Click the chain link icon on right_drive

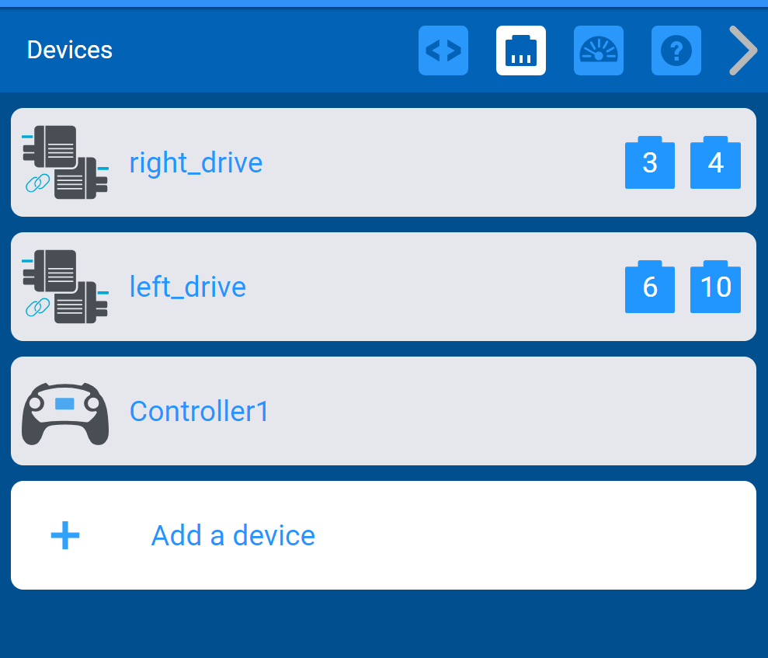pyautogui.click(x=38, y=183)
